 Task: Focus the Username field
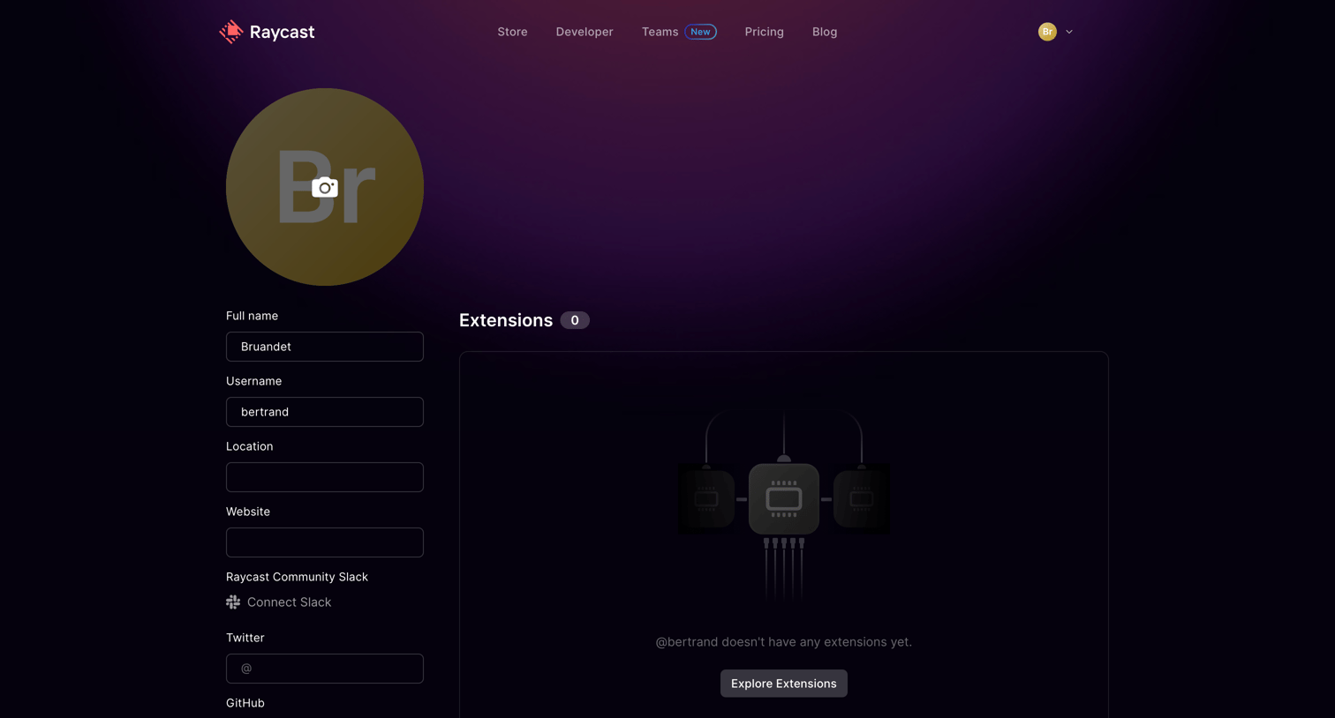point(325,412)
